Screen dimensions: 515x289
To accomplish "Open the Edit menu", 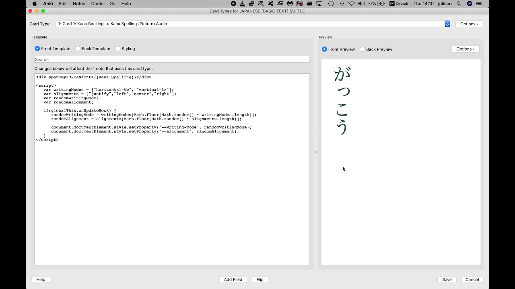I will [63, 4].
